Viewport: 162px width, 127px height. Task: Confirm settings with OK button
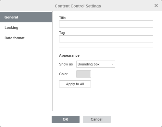pos(66,119)
